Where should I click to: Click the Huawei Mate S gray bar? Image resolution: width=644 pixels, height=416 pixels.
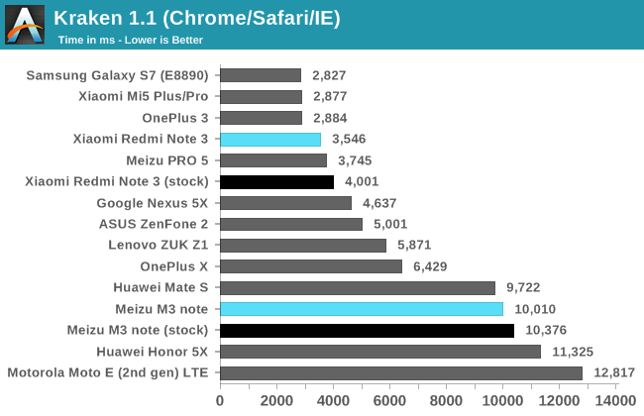click(x=358, y=288)
